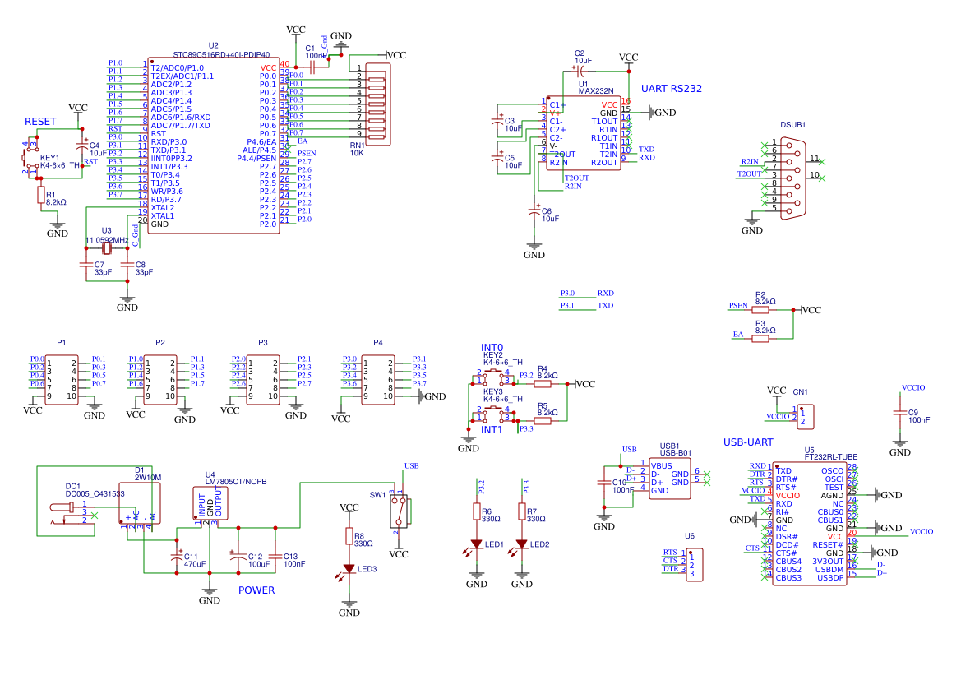Click the "POWER" section label

[256, 590]
